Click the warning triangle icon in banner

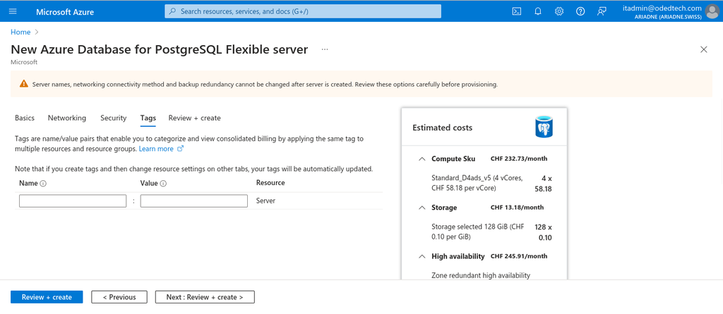(x=24, y=84)
